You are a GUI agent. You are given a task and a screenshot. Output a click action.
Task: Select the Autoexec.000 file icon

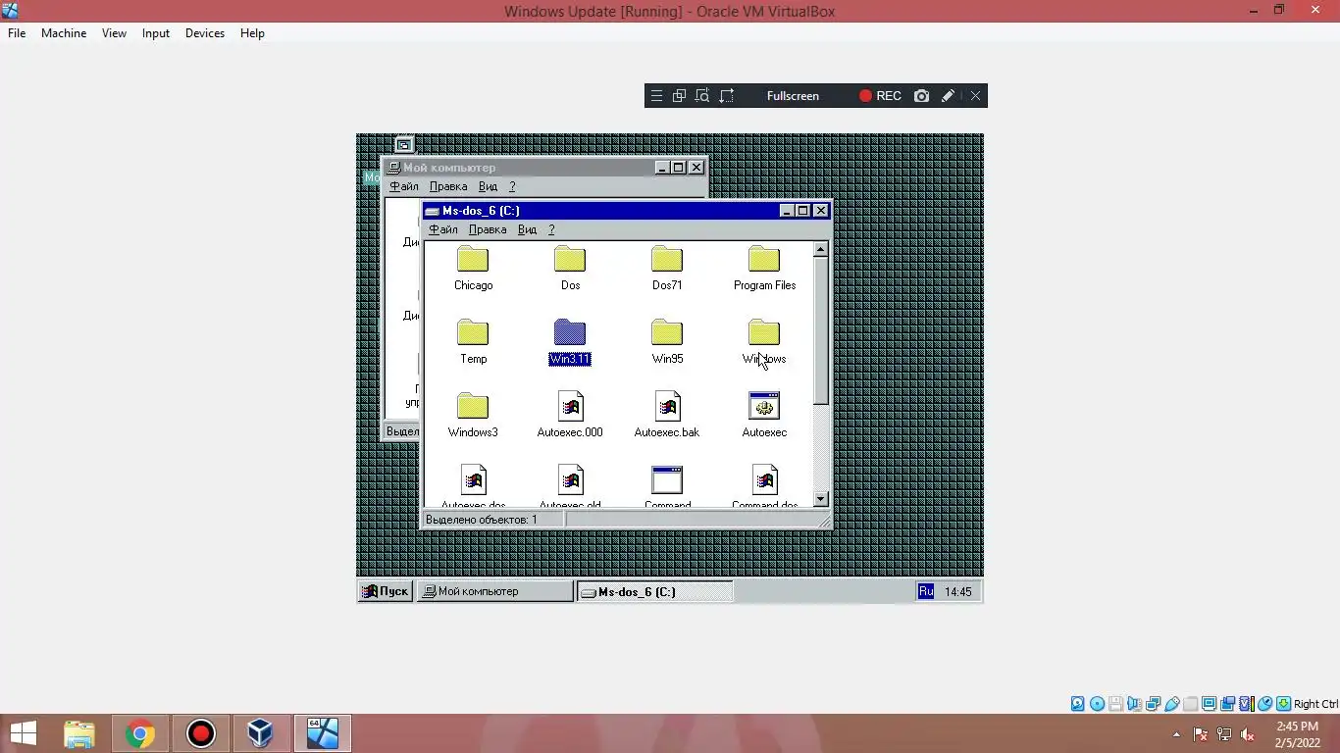pyautogui.click(x=570, y=406)
